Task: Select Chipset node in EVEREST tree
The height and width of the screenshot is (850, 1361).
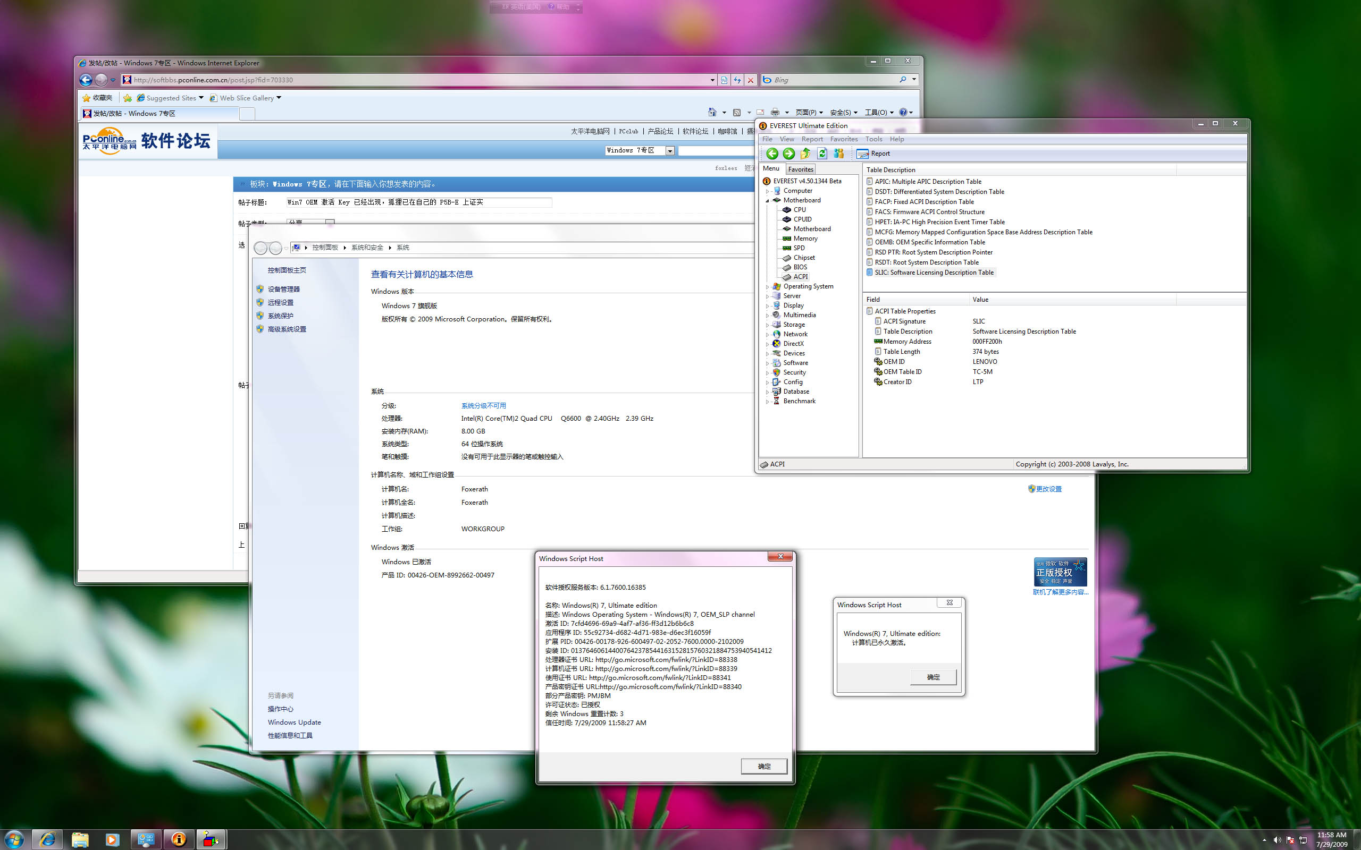Action: pos(804,258)
